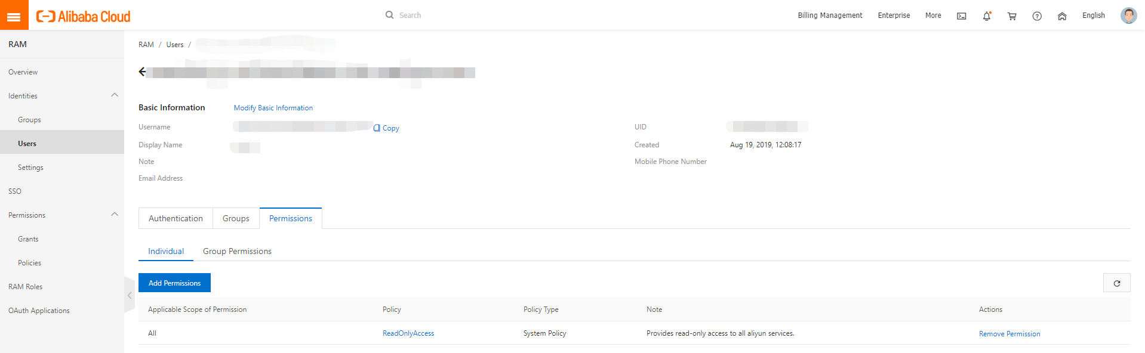Go to the console home icon
This screenshot has width=1145, height=353.
(1061, 16)
